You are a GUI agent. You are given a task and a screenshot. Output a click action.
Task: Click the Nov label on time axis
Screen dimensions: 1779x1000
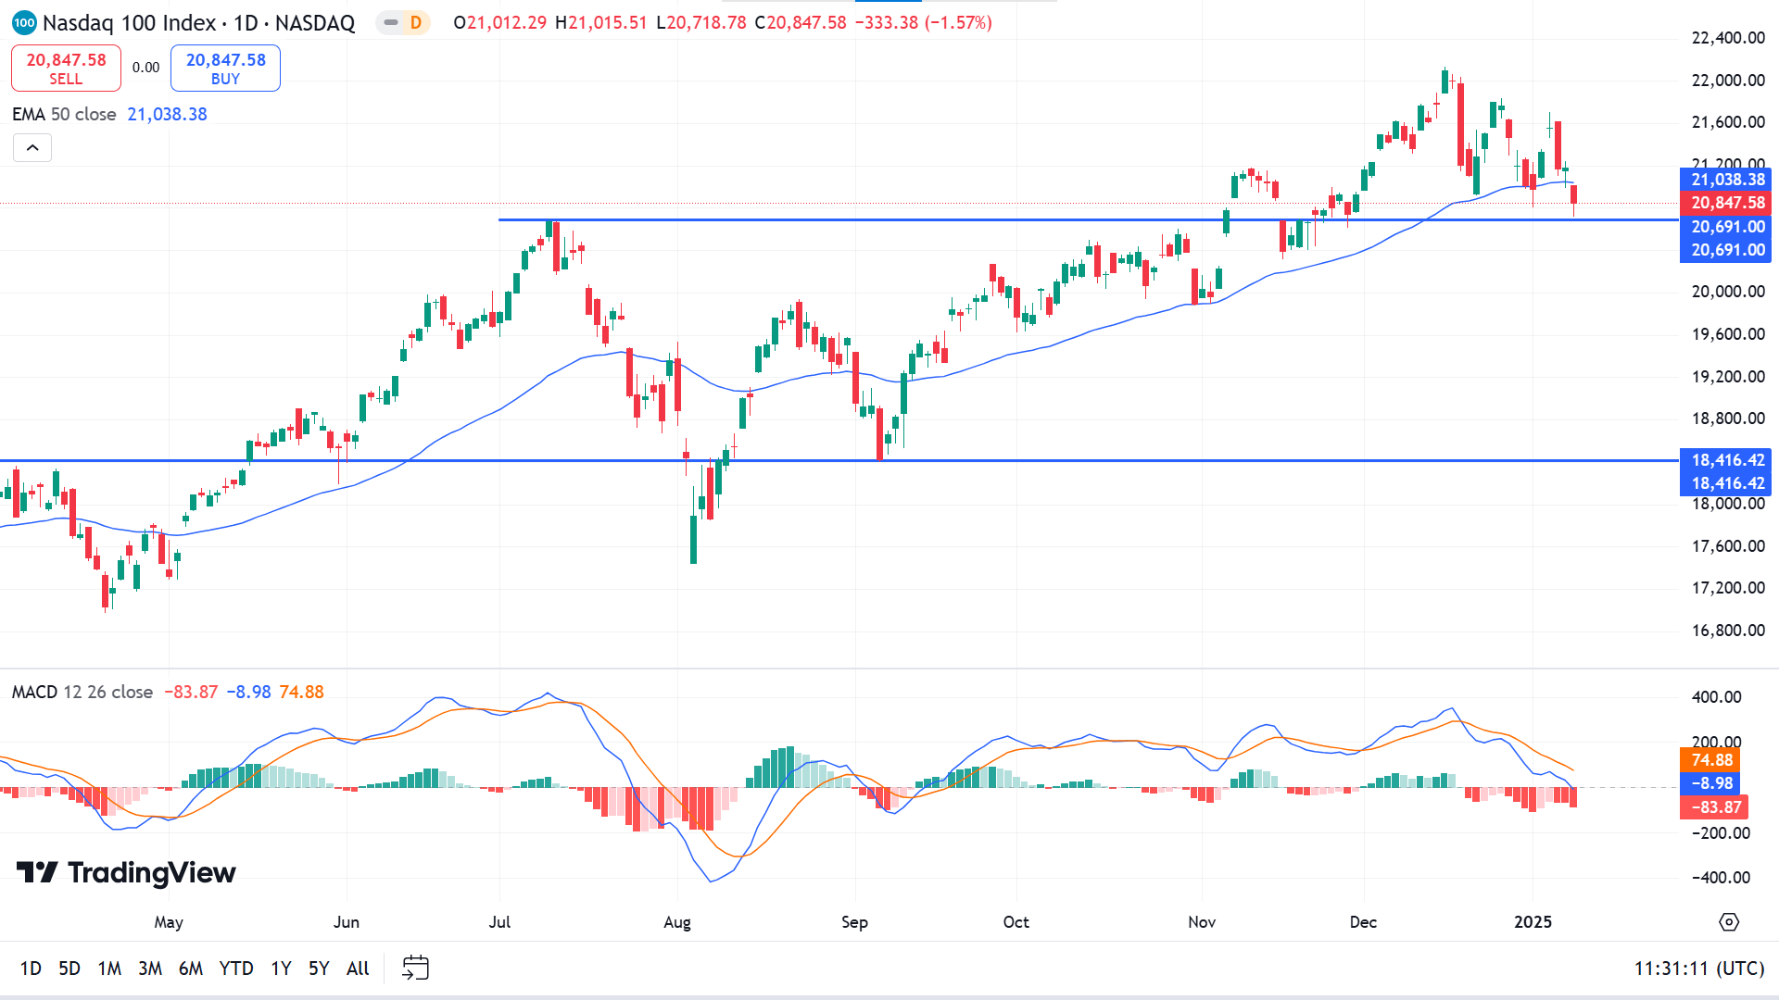click(x=1202, y=922)
